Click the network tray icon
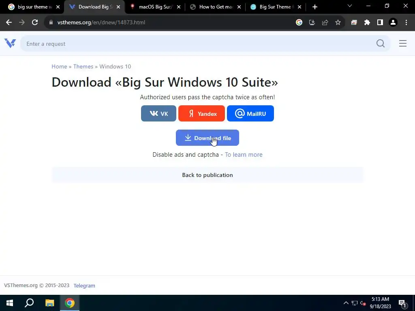The width and height of the screenshot is (415, 311). [x=355, y=303]
